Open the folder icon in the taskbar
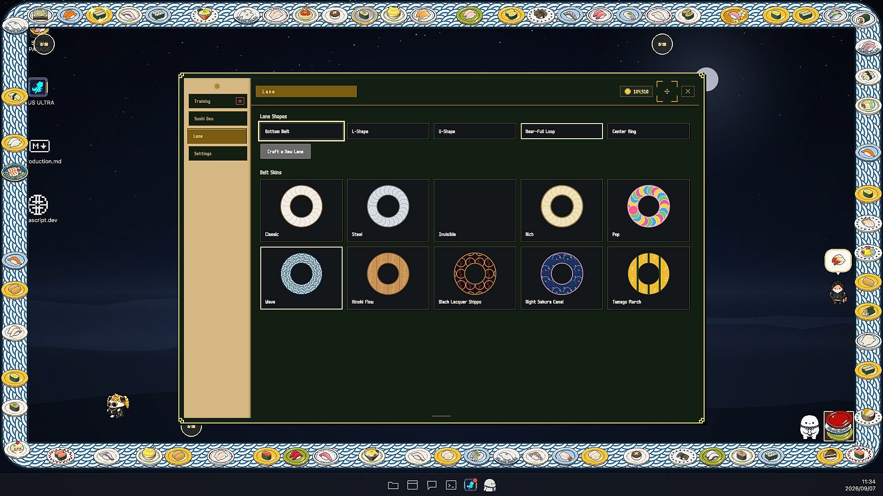 393,485
